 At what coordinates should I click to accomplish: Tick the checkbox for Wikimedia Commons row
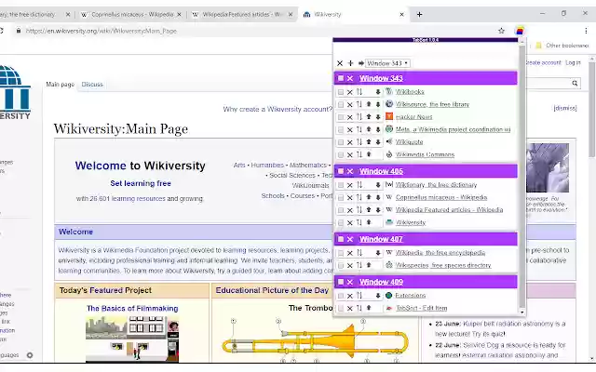pos(341,154)
